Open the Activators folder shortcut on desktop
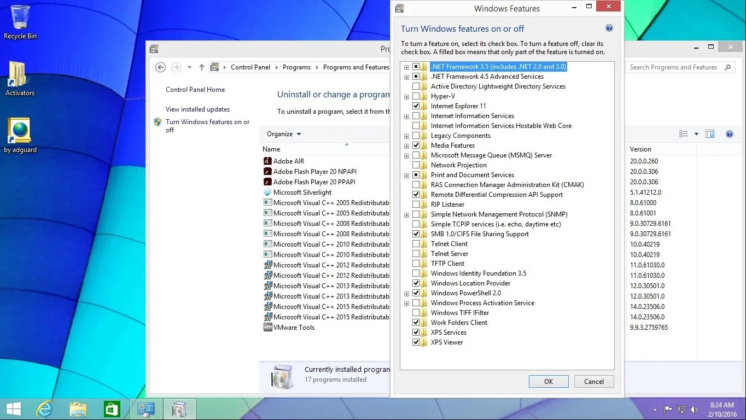 pyautogui.click(x=20, y=78)
